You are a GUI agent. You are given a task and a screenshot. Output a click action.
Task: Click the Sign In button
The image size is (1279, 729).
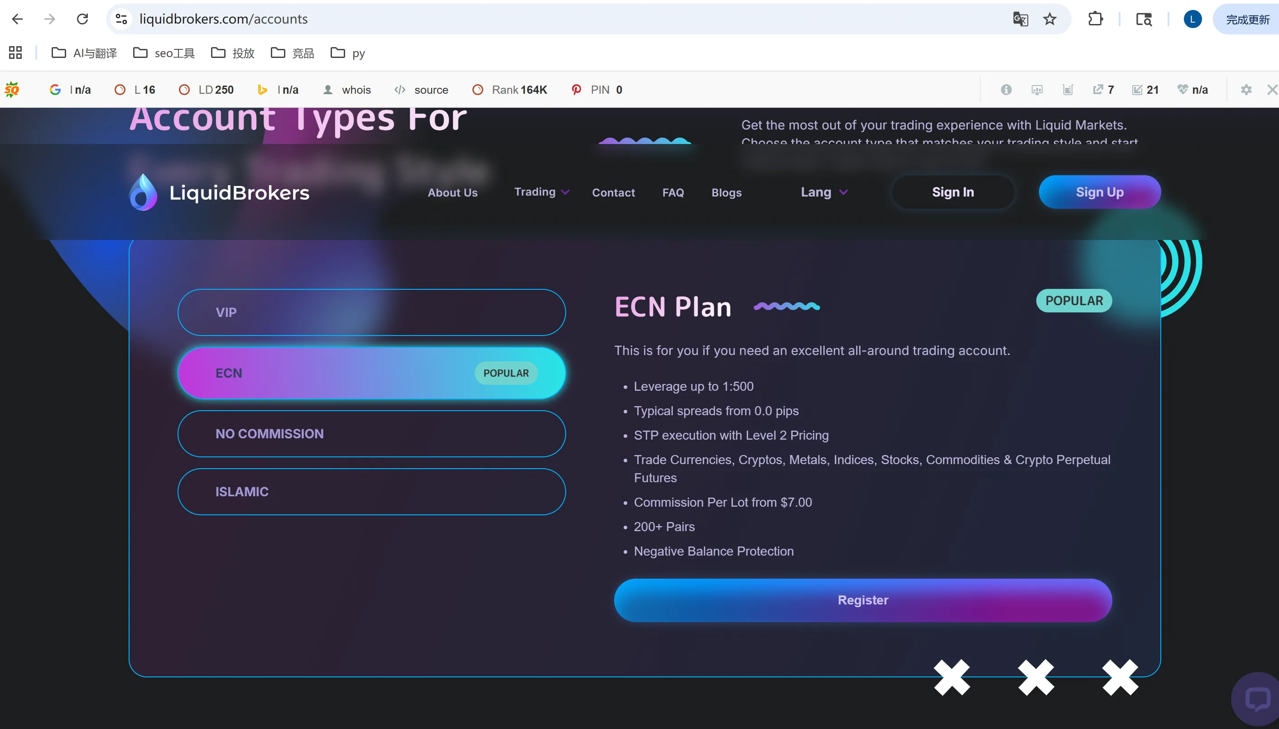point(953,192)
